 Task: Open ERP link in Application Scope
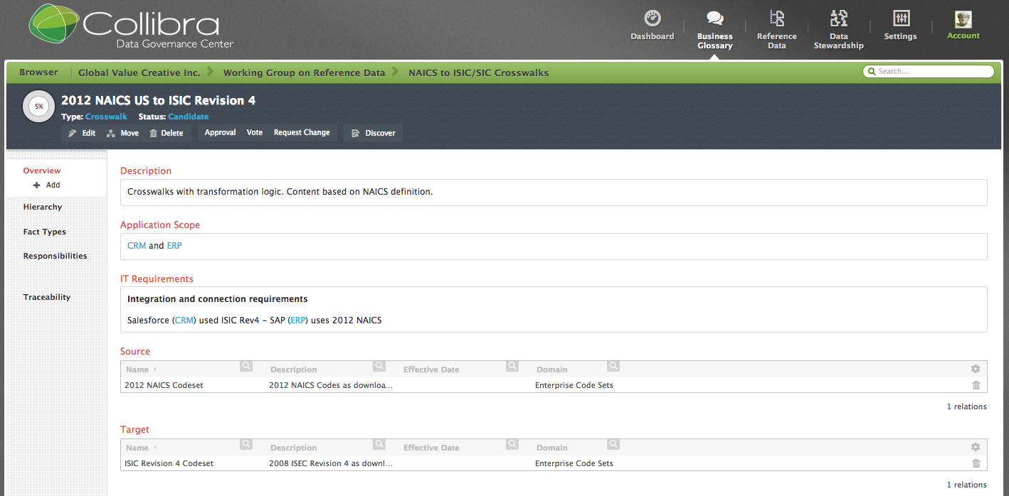[x=174, y=246]
